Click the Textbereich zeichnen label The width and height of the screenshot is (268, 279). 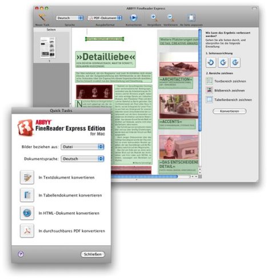pos(230,81)
